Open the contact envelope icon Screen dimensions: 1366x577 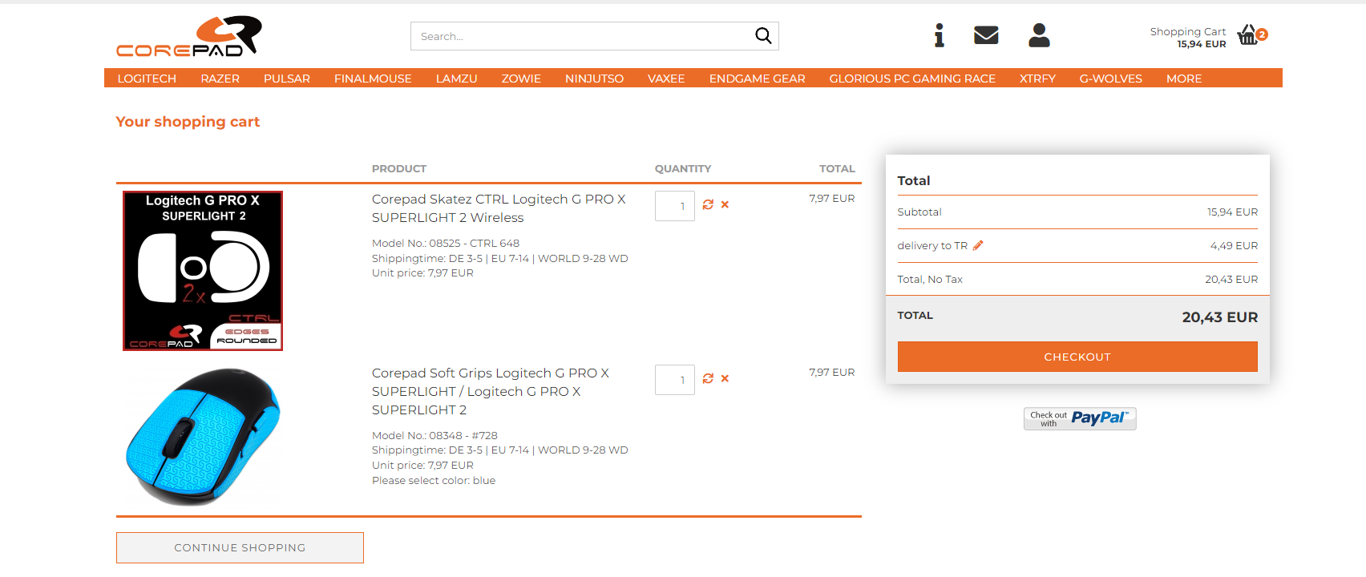click(986, 35)
